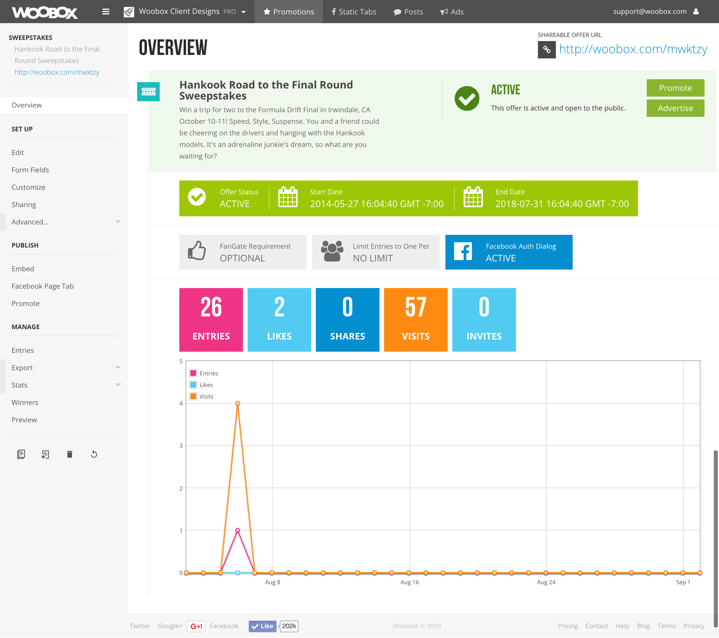Viewport: 719px width, 638px height.
Task: Click the Woobox Client Designs page thumbnail icon
Action: click(x=129, y=12)
